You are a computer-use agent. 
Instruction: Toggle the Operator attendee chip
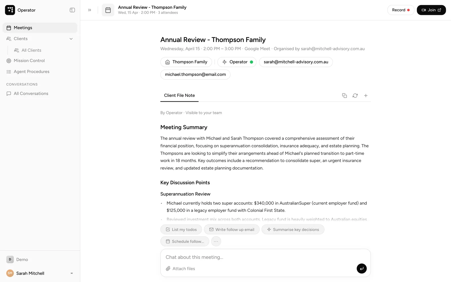pyautogui.click(x=237, y=62)
